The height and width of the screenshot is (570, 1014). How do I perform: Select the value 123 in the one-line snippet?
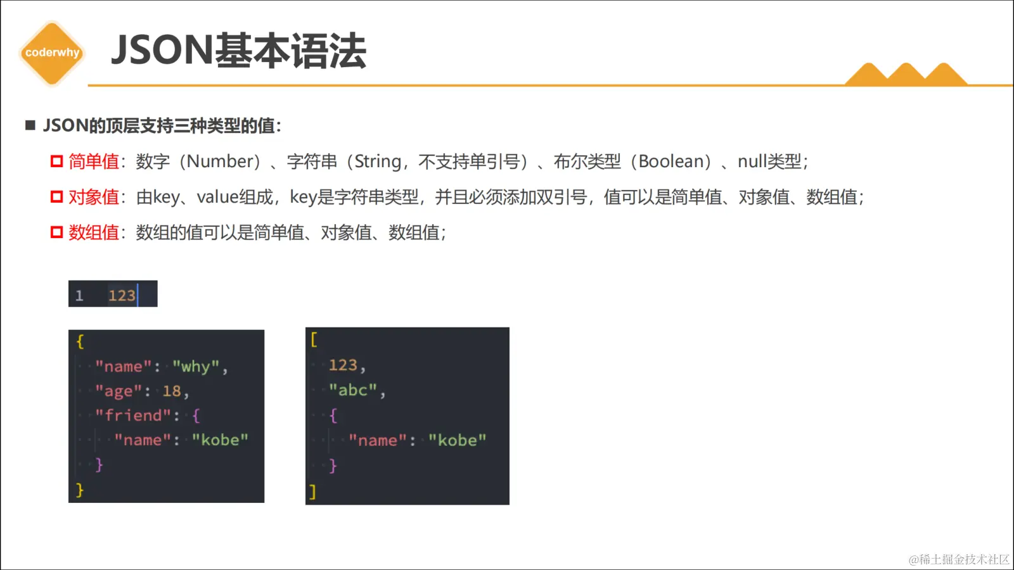click(x=122, y=296)
